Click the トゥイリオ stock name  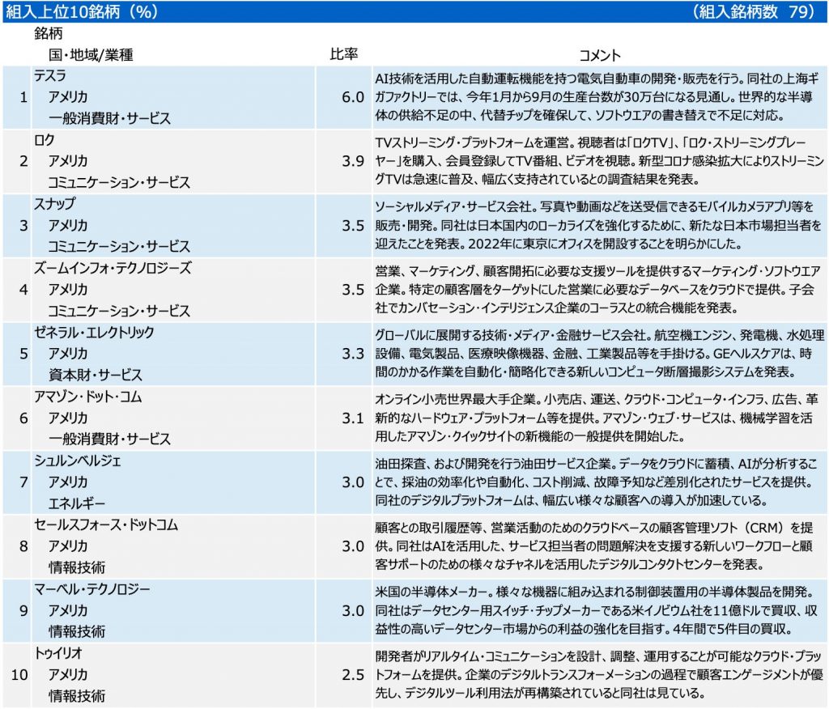58,653
